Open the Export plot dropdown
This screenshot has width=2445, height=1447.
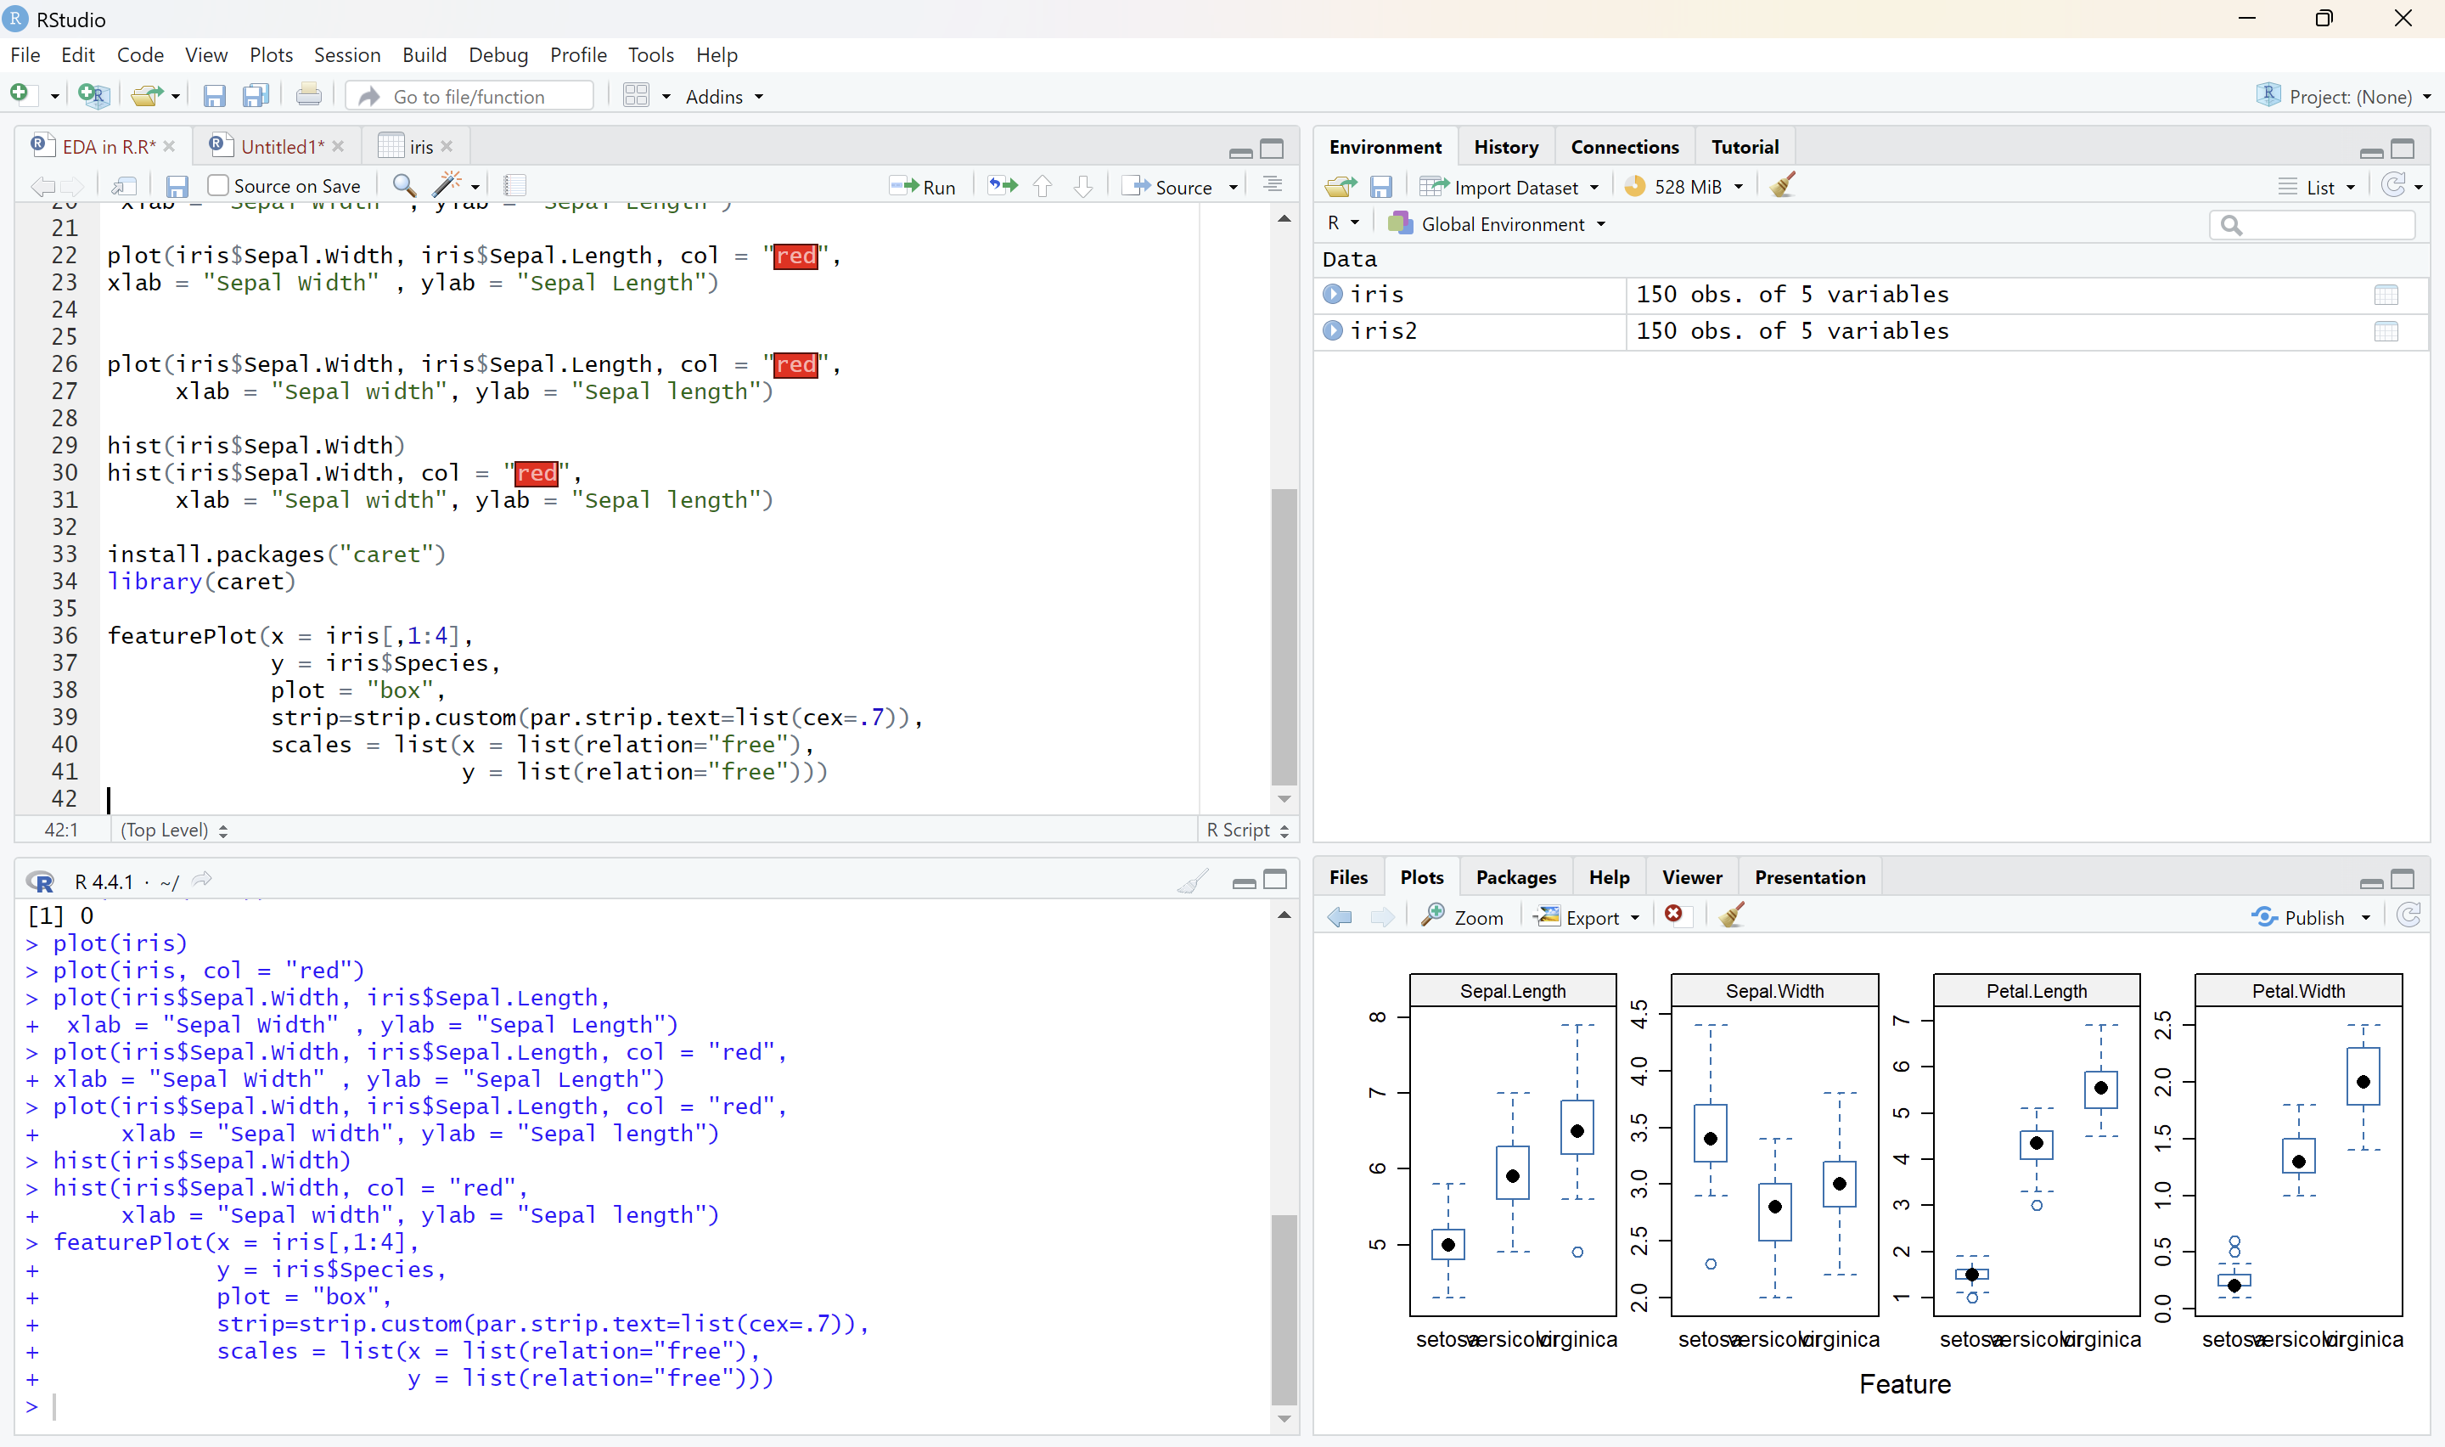pyautogui.click(x=1588, y=918)
